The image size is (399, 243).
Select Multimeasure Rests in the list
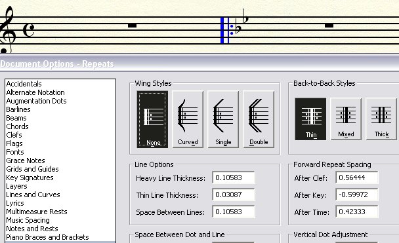click(37, 212)
